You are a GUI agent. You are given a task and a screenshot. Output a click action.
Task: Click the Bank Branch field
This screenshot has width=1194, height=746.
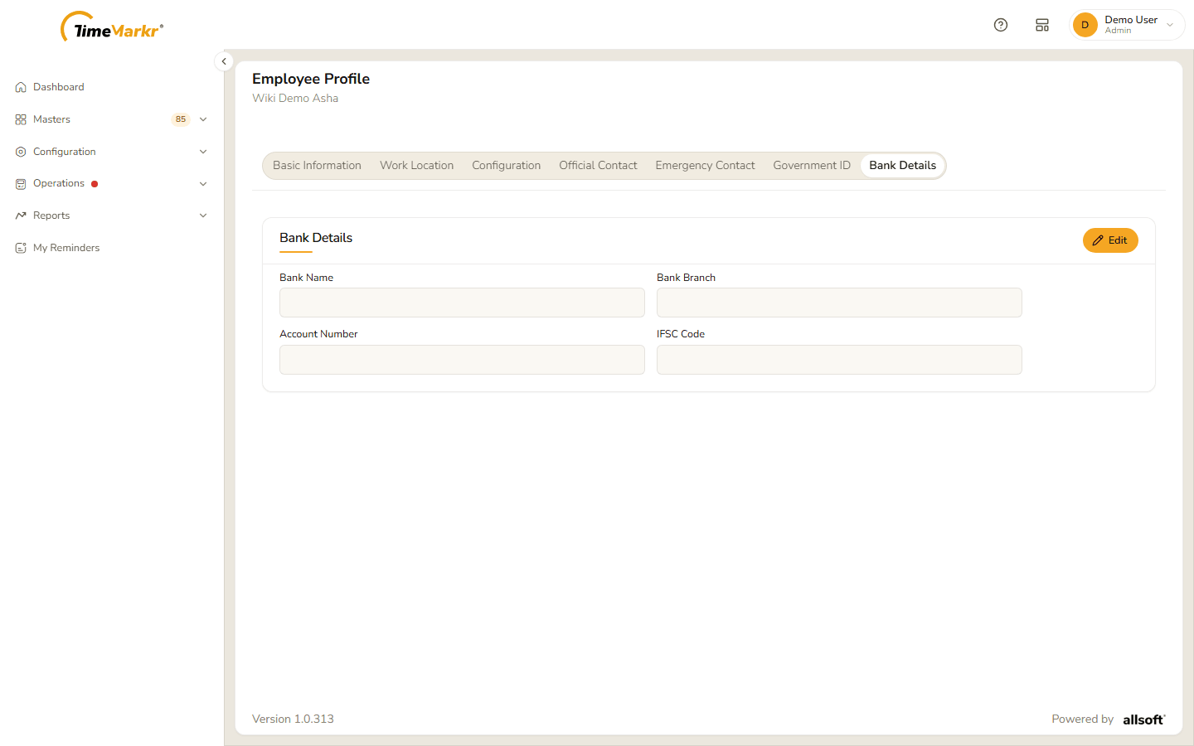point(839,303)
